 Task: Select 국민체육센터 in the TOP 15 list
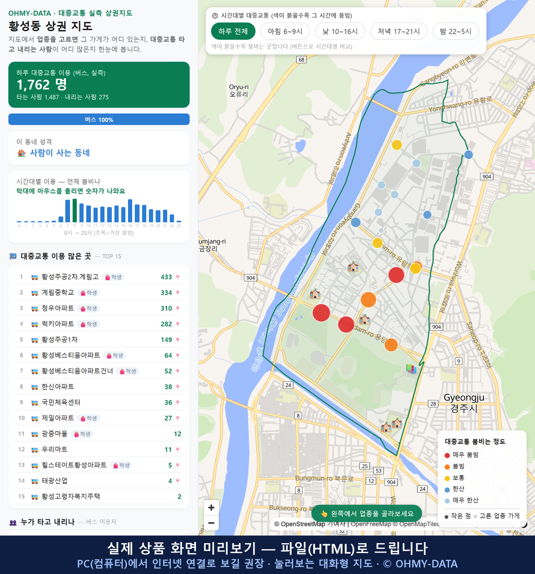coord(99,403)
